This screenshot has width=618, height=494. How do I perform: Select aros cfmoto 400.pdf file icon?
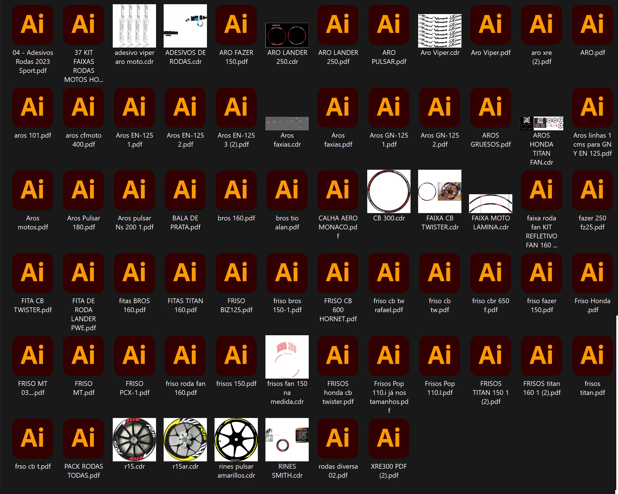(x=84, y=107)
